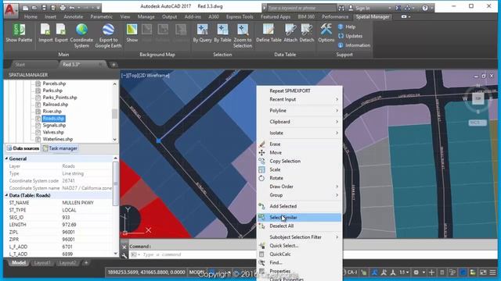Image resolution: width=501 pixels, height=281 pixels.
Task: Open the Show Palette tool
Action: tap(19, 33)
